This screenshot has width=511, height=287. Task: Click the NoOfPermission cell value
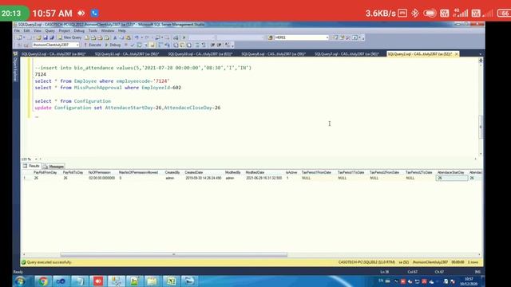(101, 178)
